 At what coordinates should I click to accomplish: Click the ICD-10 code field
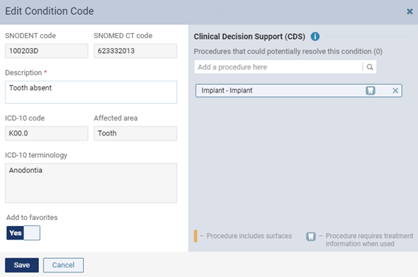46,133
